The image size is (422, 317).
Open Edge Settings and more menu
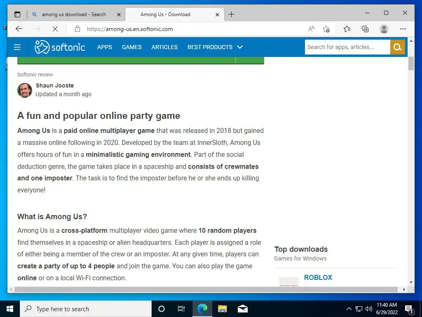click(403, 29)
